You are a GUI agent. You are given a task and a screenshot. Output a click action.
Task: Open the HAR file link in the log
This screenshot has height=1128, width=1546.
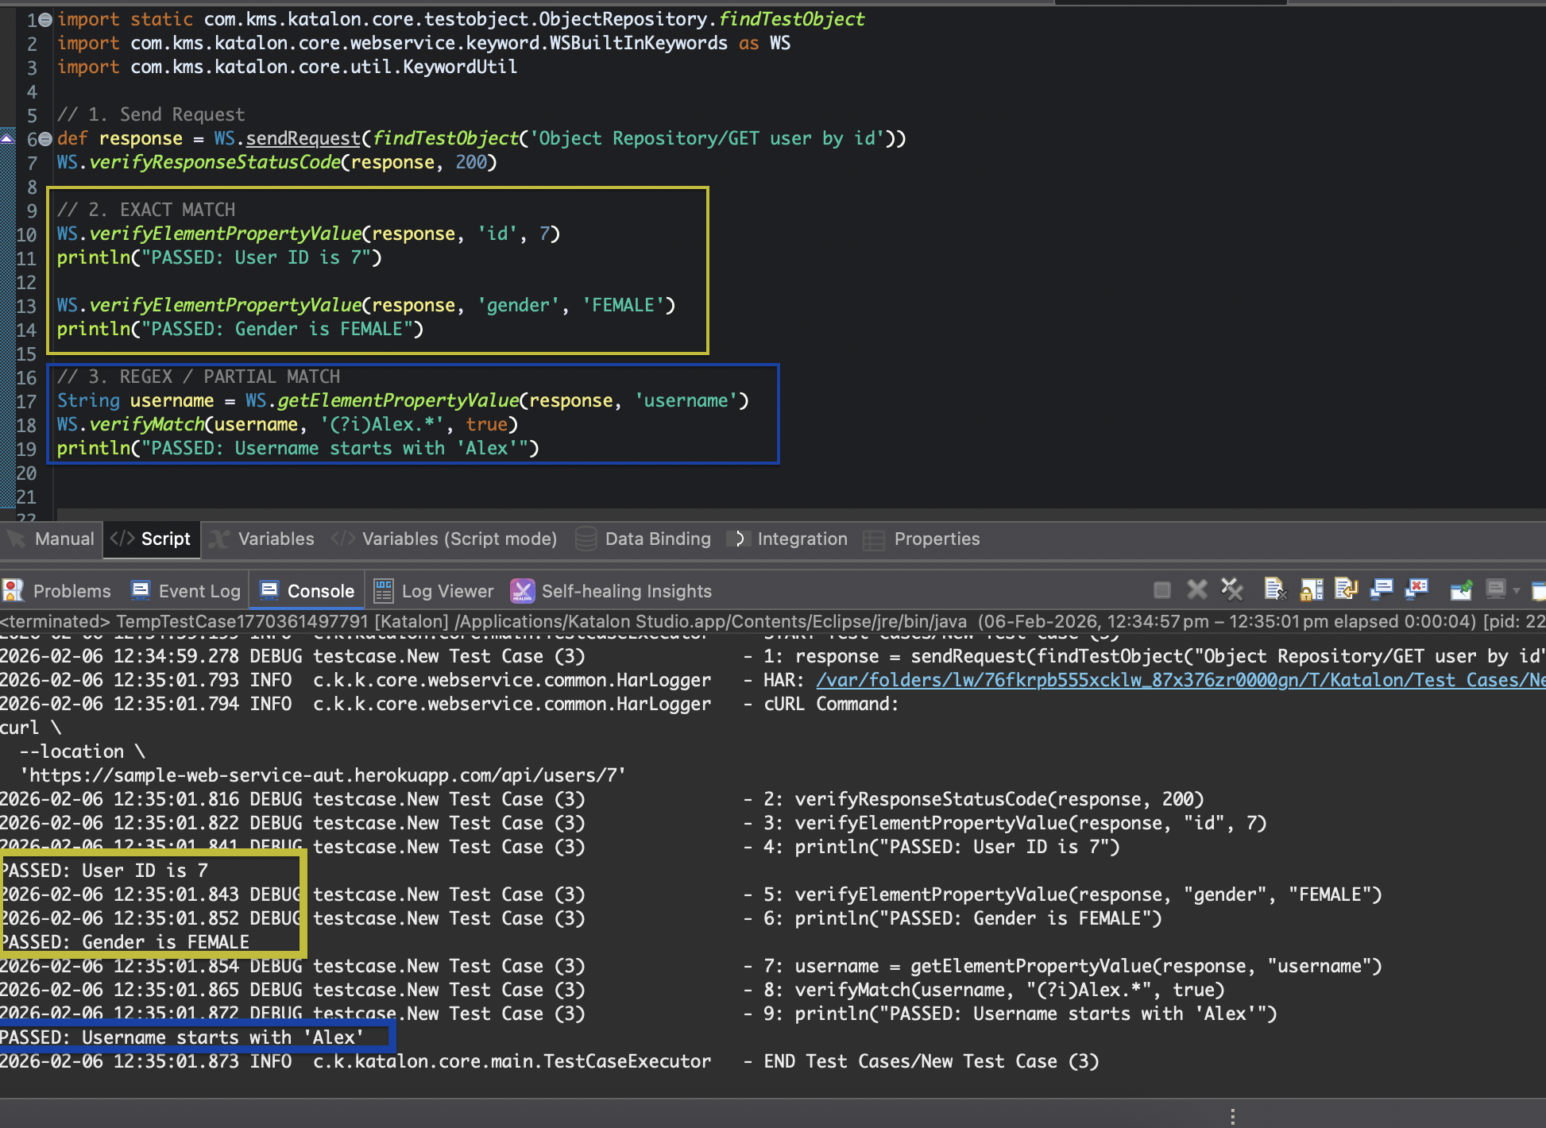click(1112, 680)
